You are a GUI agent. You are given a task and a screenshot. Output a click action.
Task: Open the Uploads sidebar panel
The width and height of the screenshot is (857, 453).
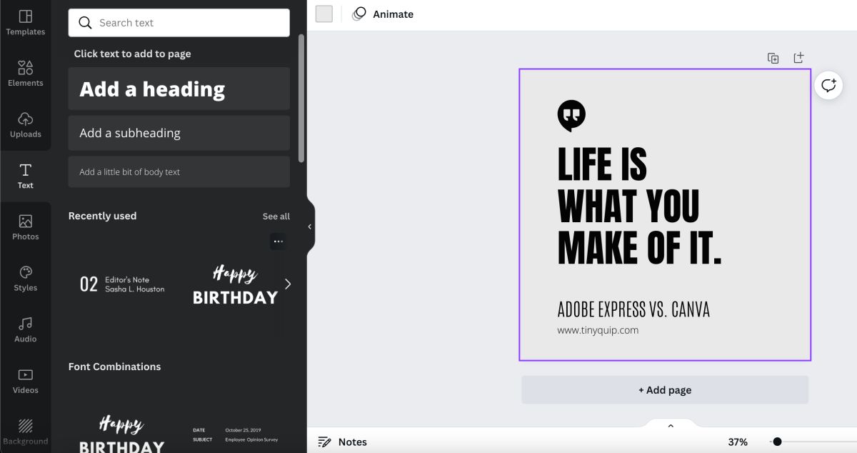pyautogui.click(x=25, y=124)
